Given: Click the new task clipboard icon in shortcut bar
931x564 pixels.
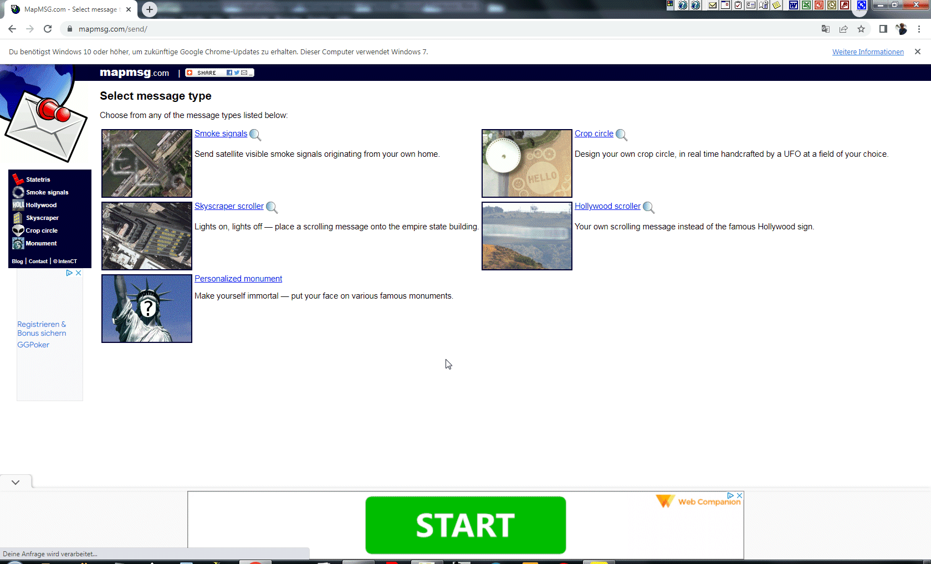Looking at the screenshot, I should 738,5.
